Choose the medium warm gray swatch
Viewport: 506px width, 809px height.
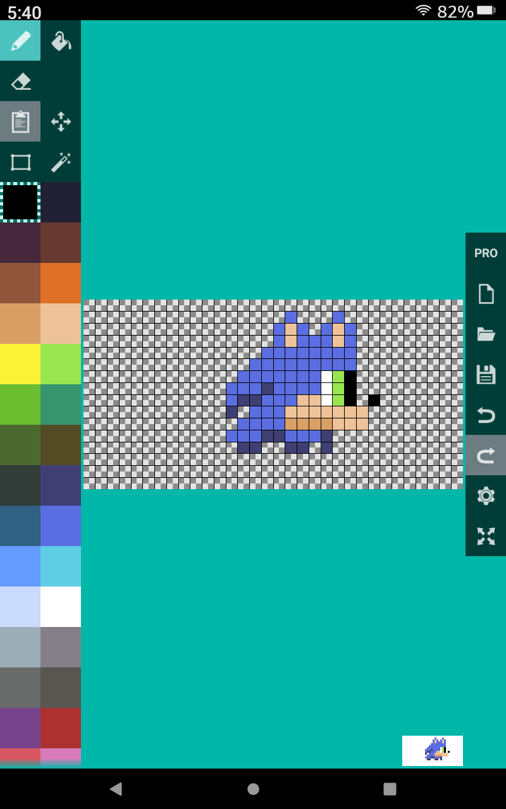tap(61, 647)
